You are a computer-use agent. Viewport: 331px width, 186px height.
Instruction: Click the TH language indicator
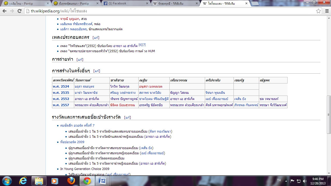coord(279,180)
